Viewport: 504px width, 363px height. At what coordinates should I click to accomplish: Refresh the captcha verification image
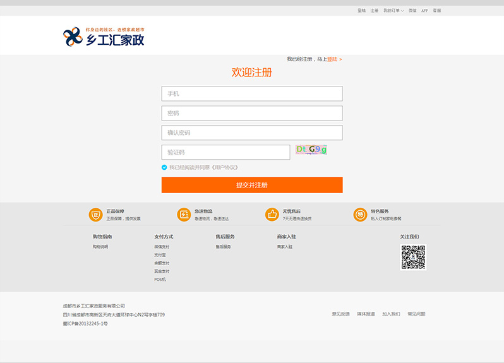(x=311, y=150)
